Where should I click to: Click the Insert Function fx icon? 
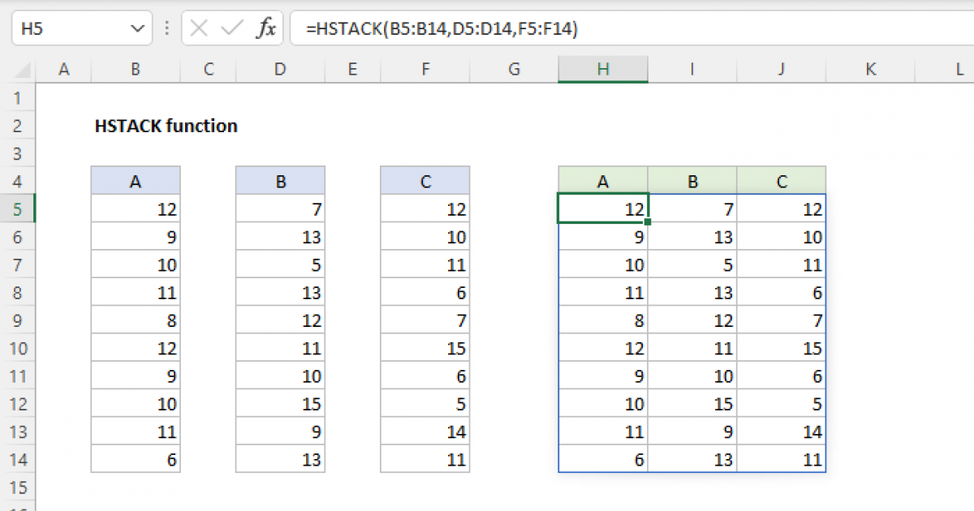[268, 27]
